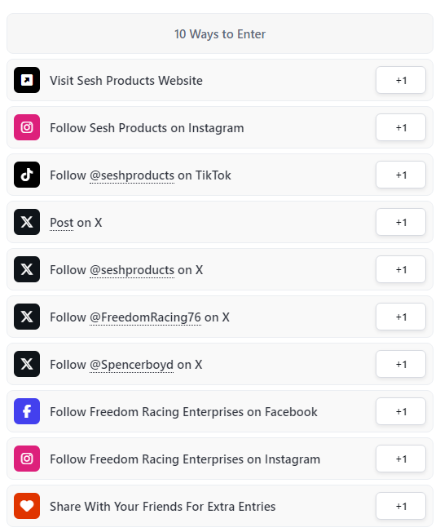Click the red heart share icon
440x532 pixels.
pos(27,506)
